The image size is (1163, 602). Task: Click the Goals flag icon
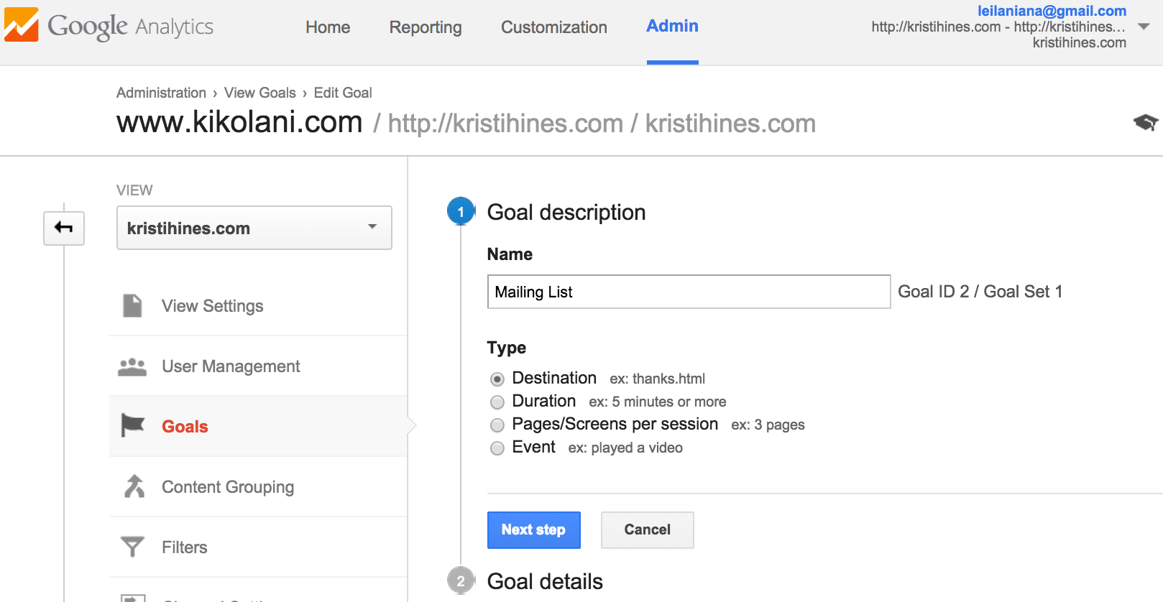pyautogui.click(x=133, y=426)
